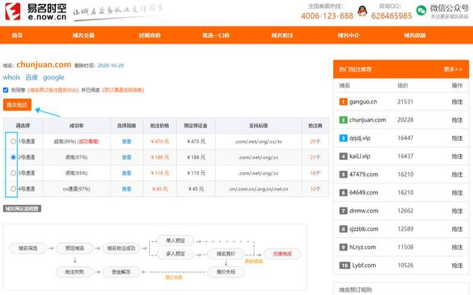
Task: Open the last navigation item after 域名中介
Action: pyautogui.click(x=415, y=35)
